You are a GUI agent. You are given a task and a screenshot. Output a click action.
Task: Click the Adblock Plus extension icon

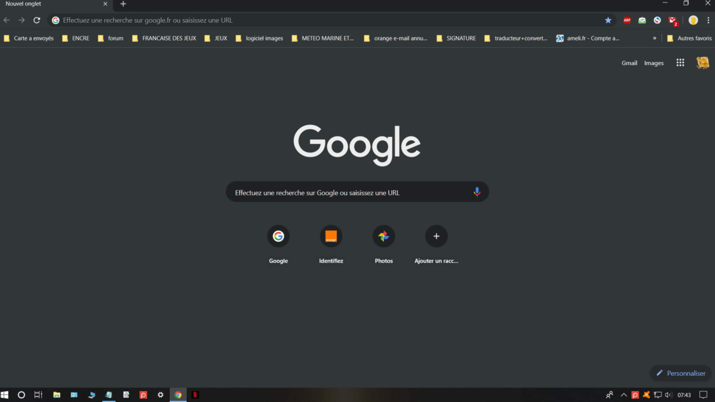tap(627, 20)
